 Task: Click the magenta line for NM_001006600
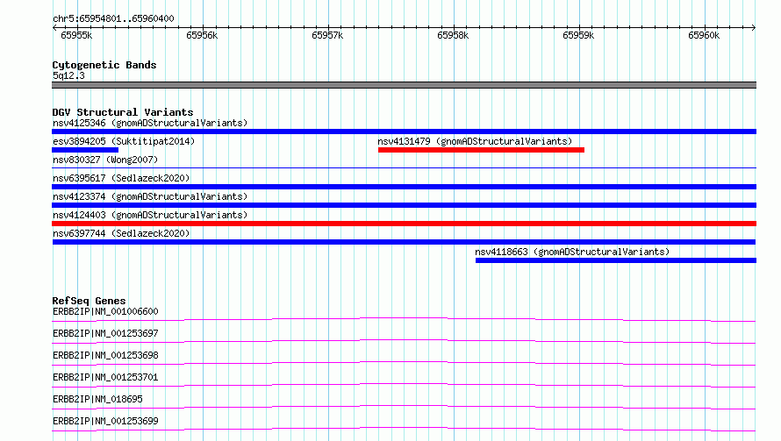click(x=404, y=319)
